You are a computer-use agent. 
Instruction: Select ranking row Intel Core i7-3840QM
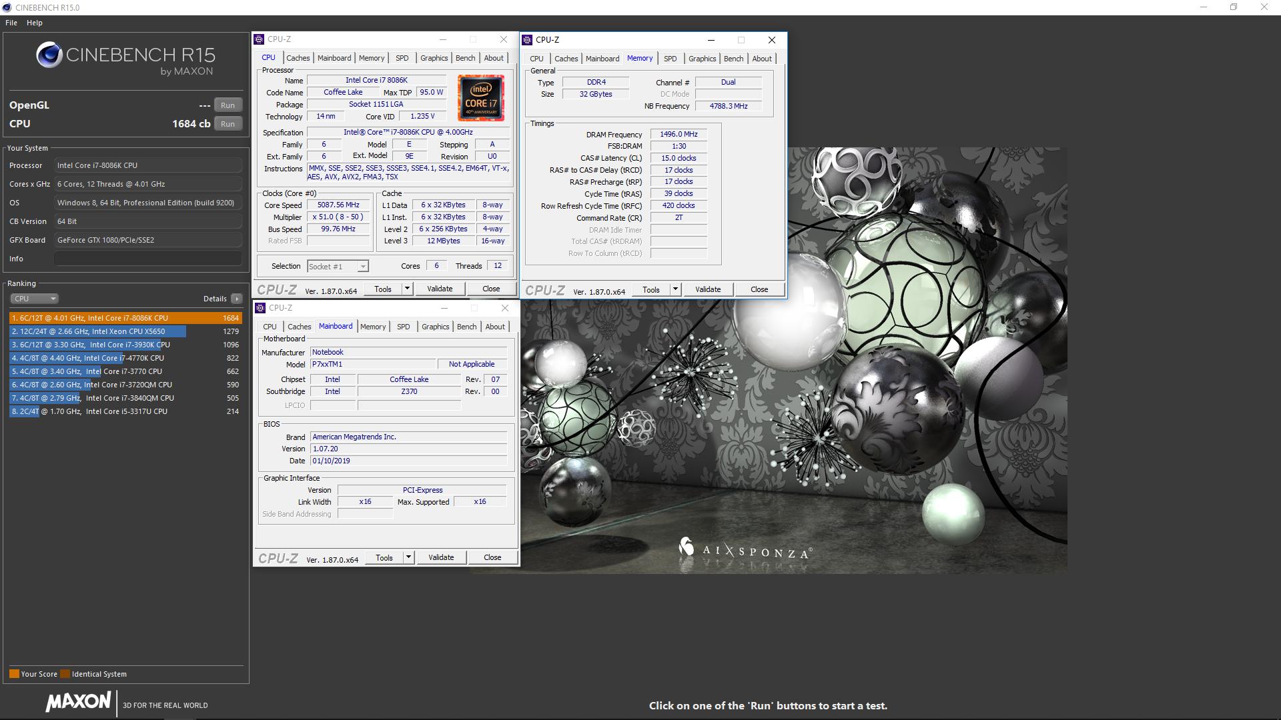(125, 398)
